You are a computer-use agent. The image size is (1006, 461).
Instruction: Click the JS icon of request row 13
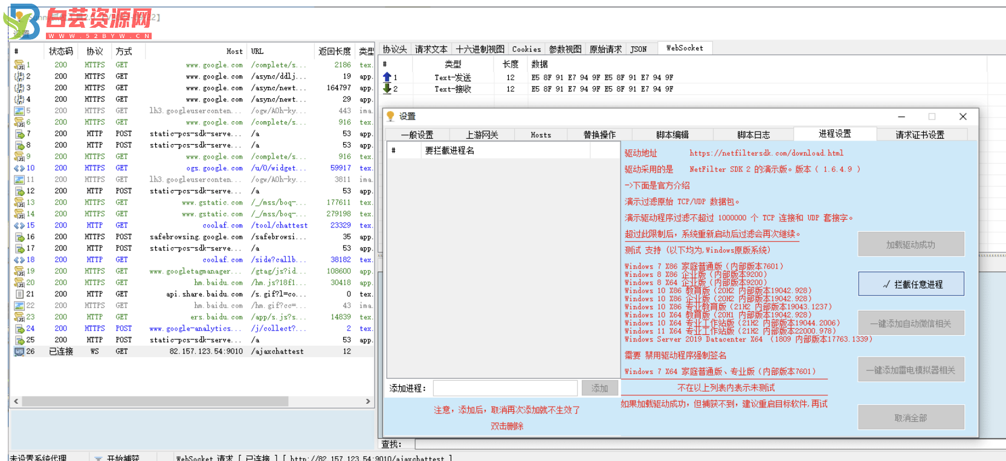pos(19,203)
